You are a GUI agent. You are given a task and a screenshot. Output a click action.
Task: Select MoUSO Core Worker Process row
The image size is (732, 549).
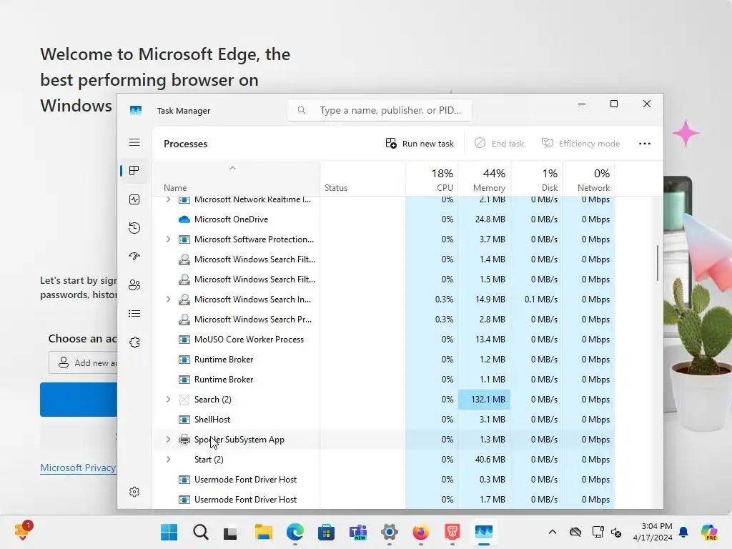383,340
